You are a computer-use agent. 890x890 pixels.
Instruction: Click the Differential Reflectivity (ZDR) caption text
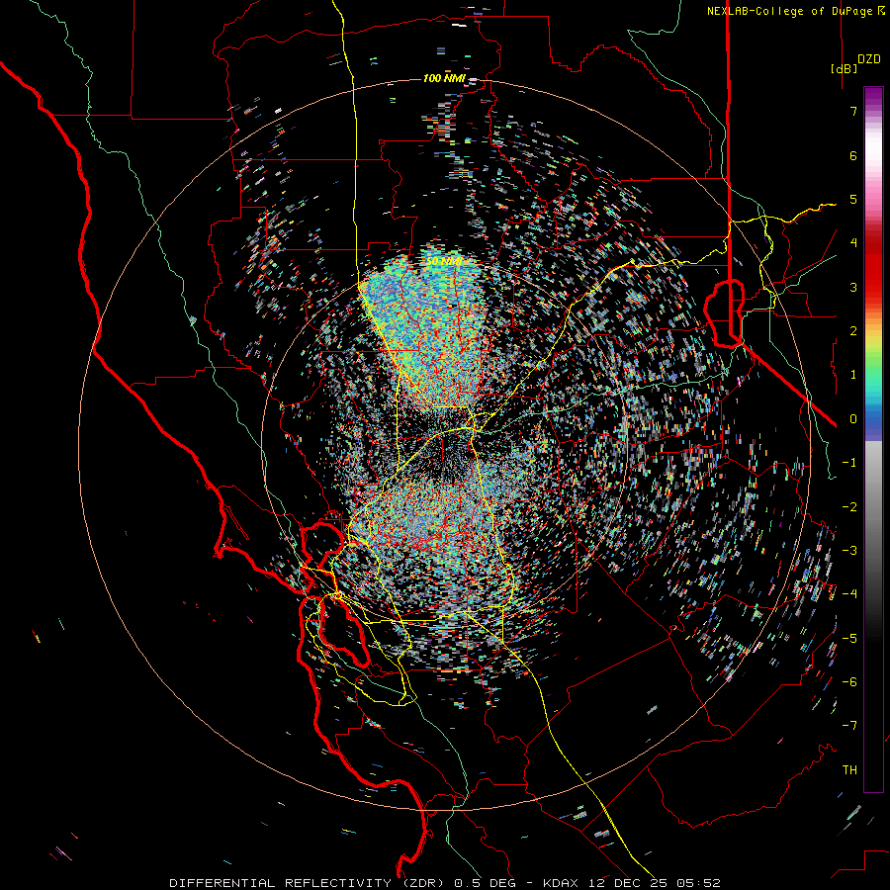309,883
